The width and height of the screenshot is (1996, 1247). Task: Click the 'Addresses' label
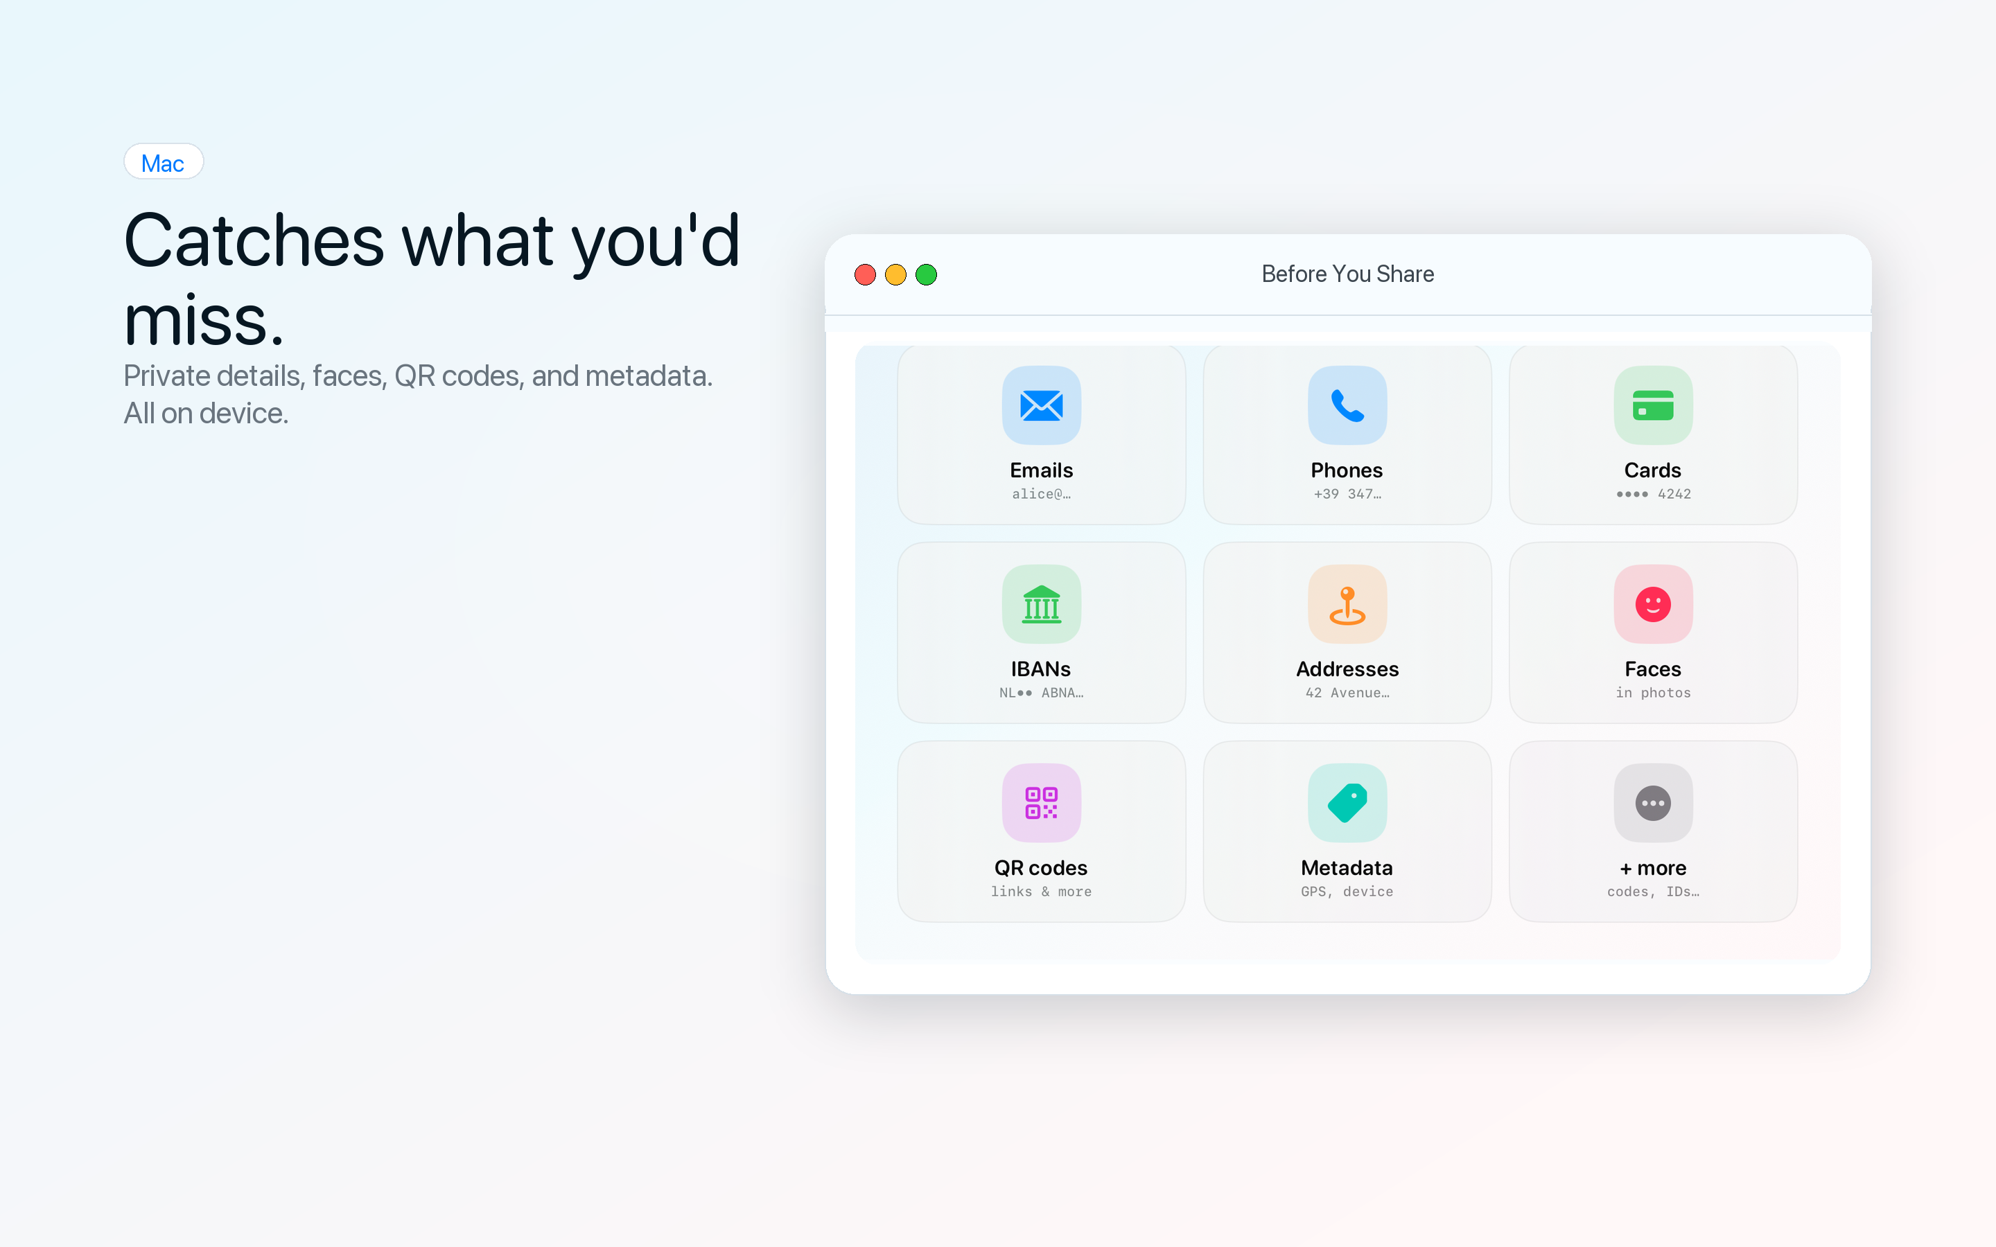(x=1347, y=669)
